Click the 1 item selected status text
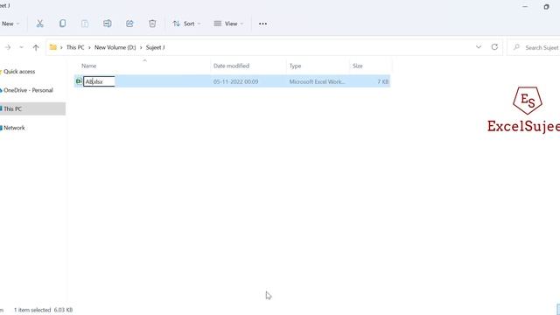 tap(32, 310)
